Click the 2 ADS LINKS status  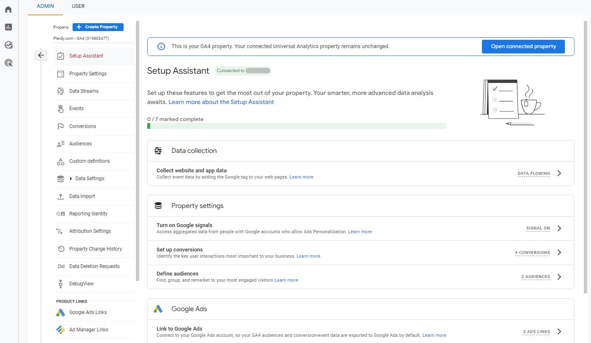pyautogui.click(x=537, y=332)
